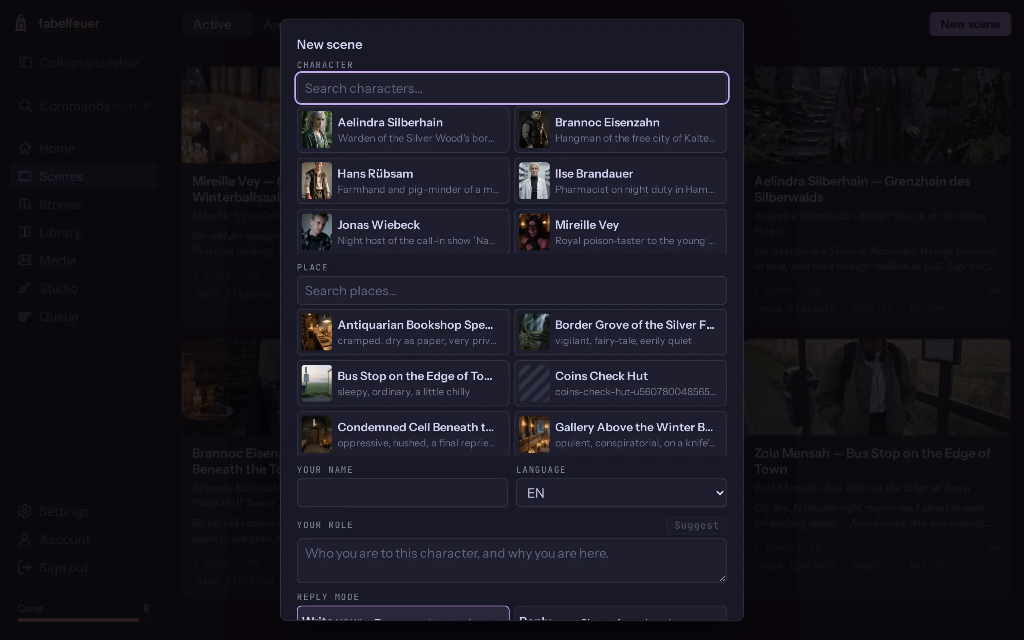The height and width of the screenshot is (640, 1024).
Task: Click the Scenes sidebar icon
Action: pos(25,176)
